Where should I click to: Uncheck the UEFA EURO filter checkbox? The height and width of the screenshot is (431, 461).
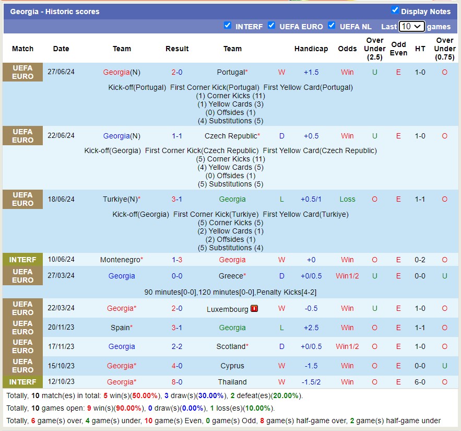pyautogui.click(x=271, y=25)
